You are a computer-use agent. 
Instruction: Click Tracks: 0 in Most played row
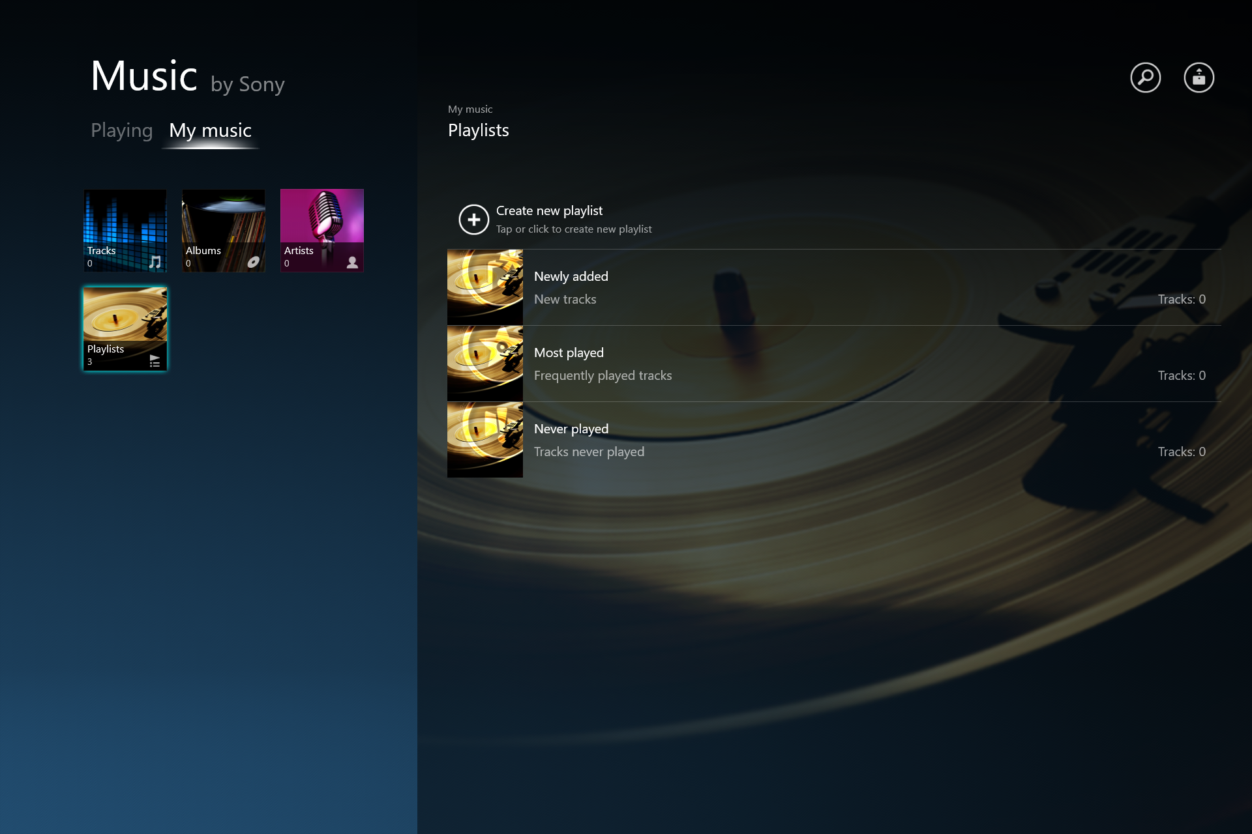coord(1182,375)
